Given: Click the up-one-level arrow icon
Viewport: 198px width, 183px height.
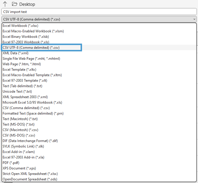Looking at the screenshot, I should [5, 4].
